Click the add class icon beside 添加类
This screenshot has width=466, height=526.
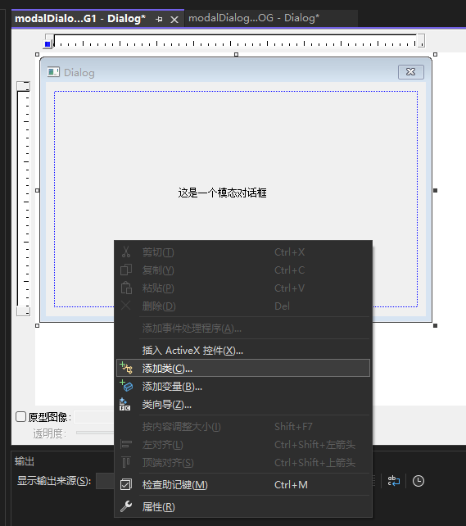126,368
